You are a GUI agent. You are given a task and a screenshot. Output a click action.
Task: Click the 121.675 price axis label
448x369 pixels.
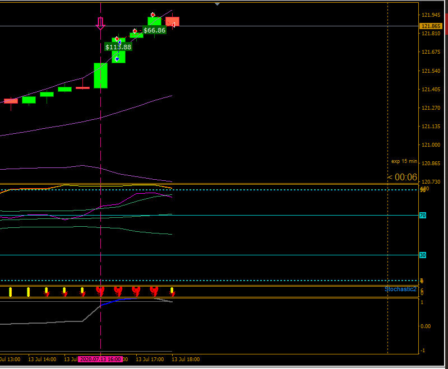[x=431, y=52]
